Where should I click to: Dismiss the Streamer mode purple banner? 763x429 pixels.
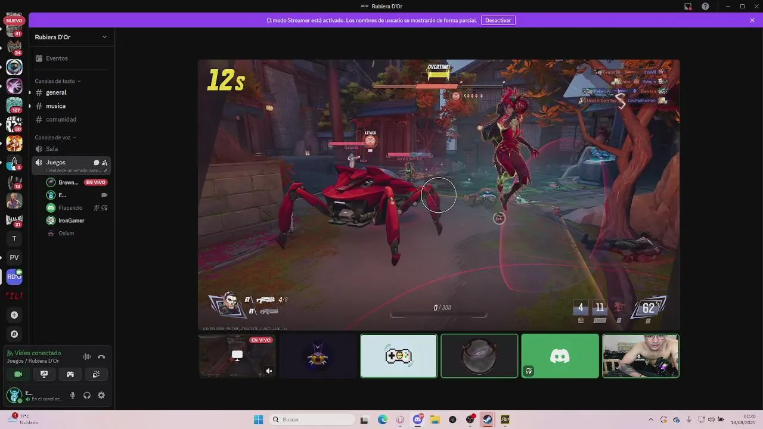click(752, 20)
